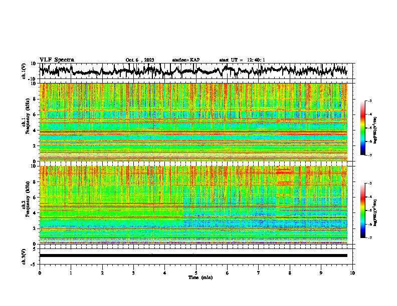Image resolution: width=397 pixels, height=306 pixels.
Task: Click the "5" tick on ch.3(V) axis
Action: pyautogui.click(x=35, y=249)
